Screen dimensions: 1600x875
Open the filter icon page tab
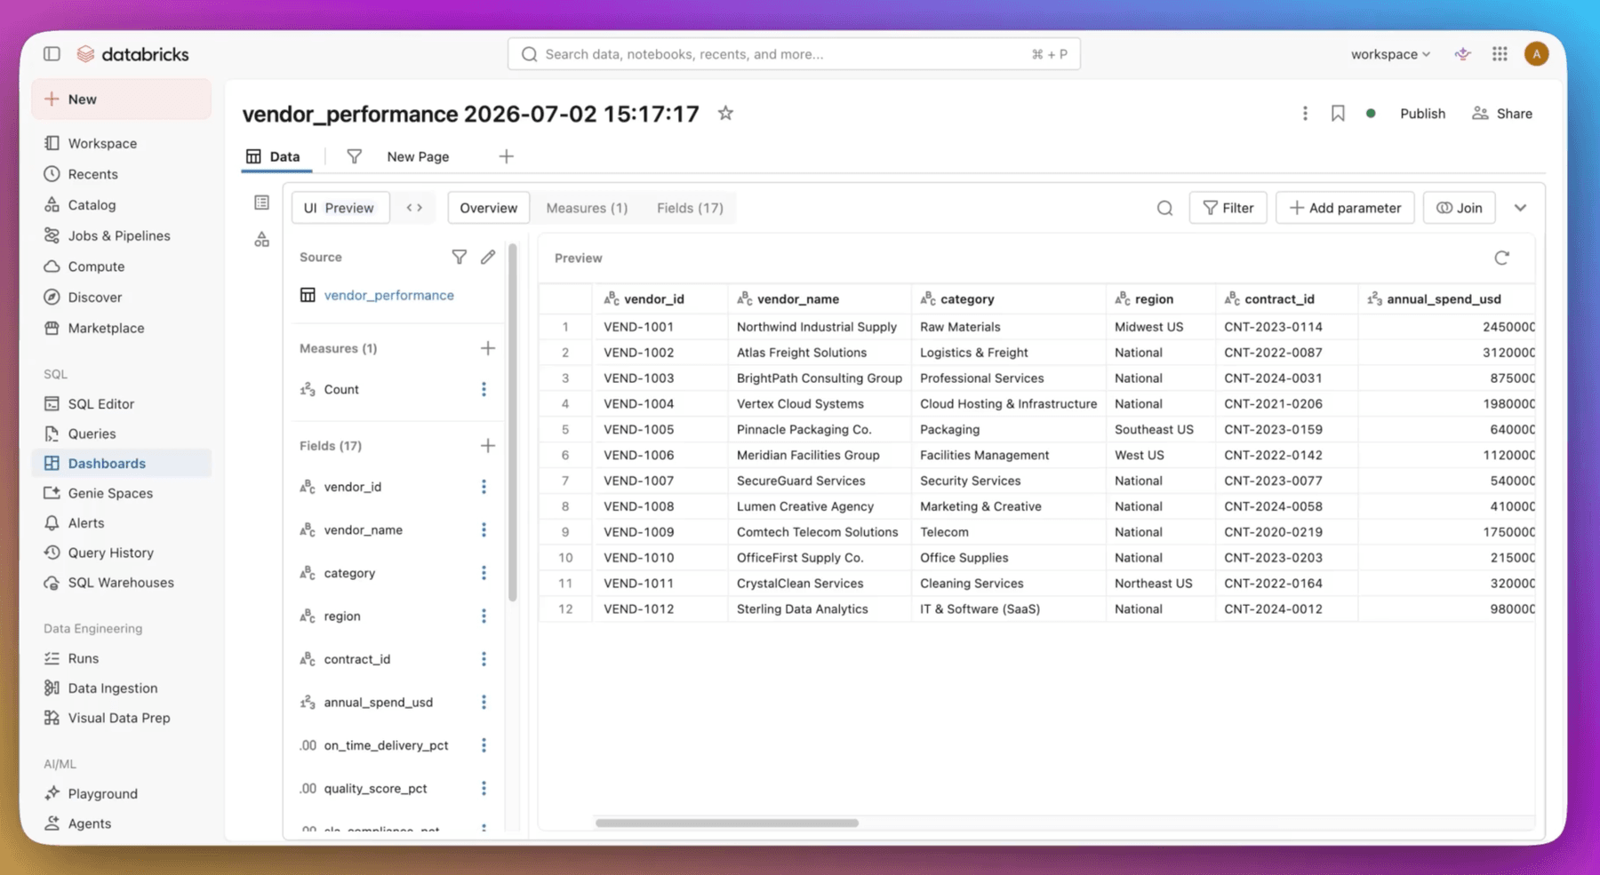tap(354, 156)
